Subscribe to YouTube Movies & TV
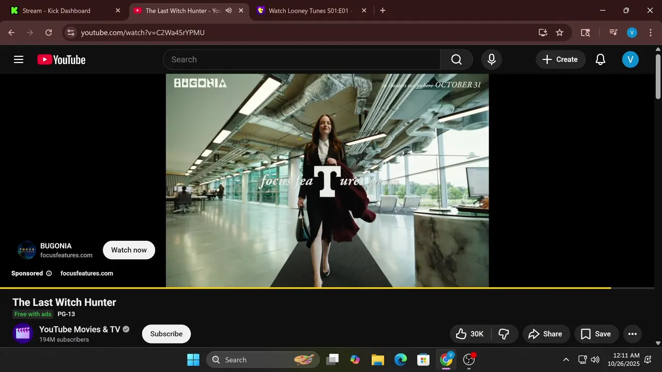This screenshot has width=662, height=372. tap(167, 334)
